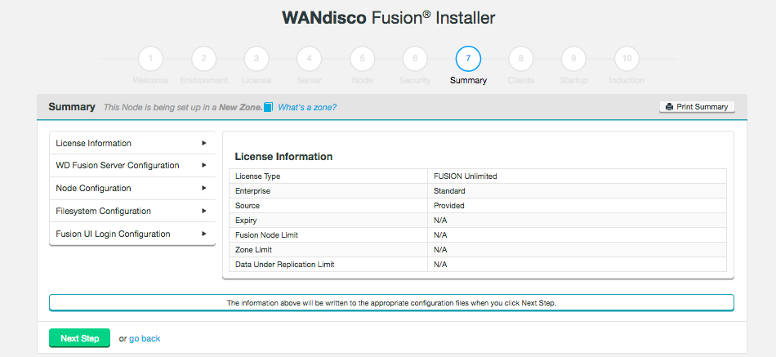Click the Data Under Replication Limit label

284,265
